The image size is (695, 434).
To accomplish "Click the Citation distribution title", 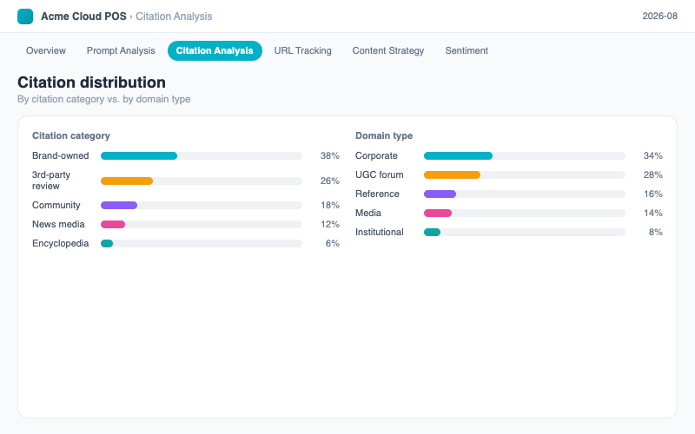I will tap(92, 82).
